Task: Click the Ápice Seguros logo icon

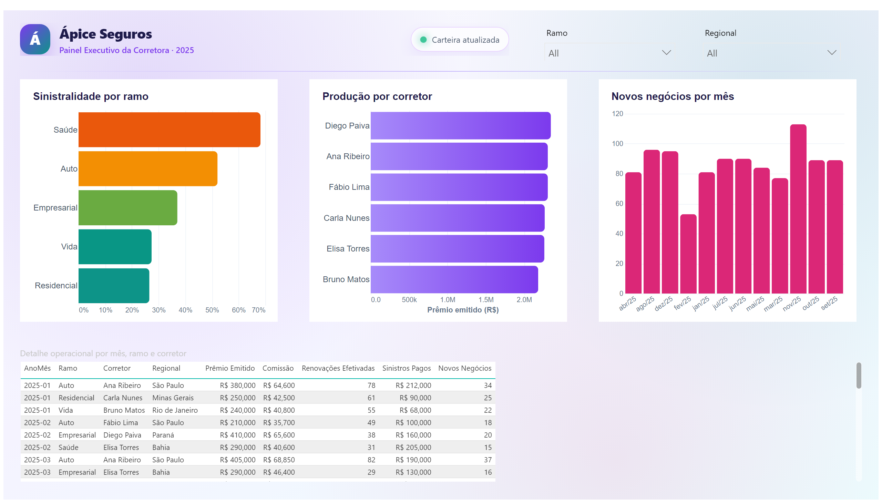Action: 35,39
